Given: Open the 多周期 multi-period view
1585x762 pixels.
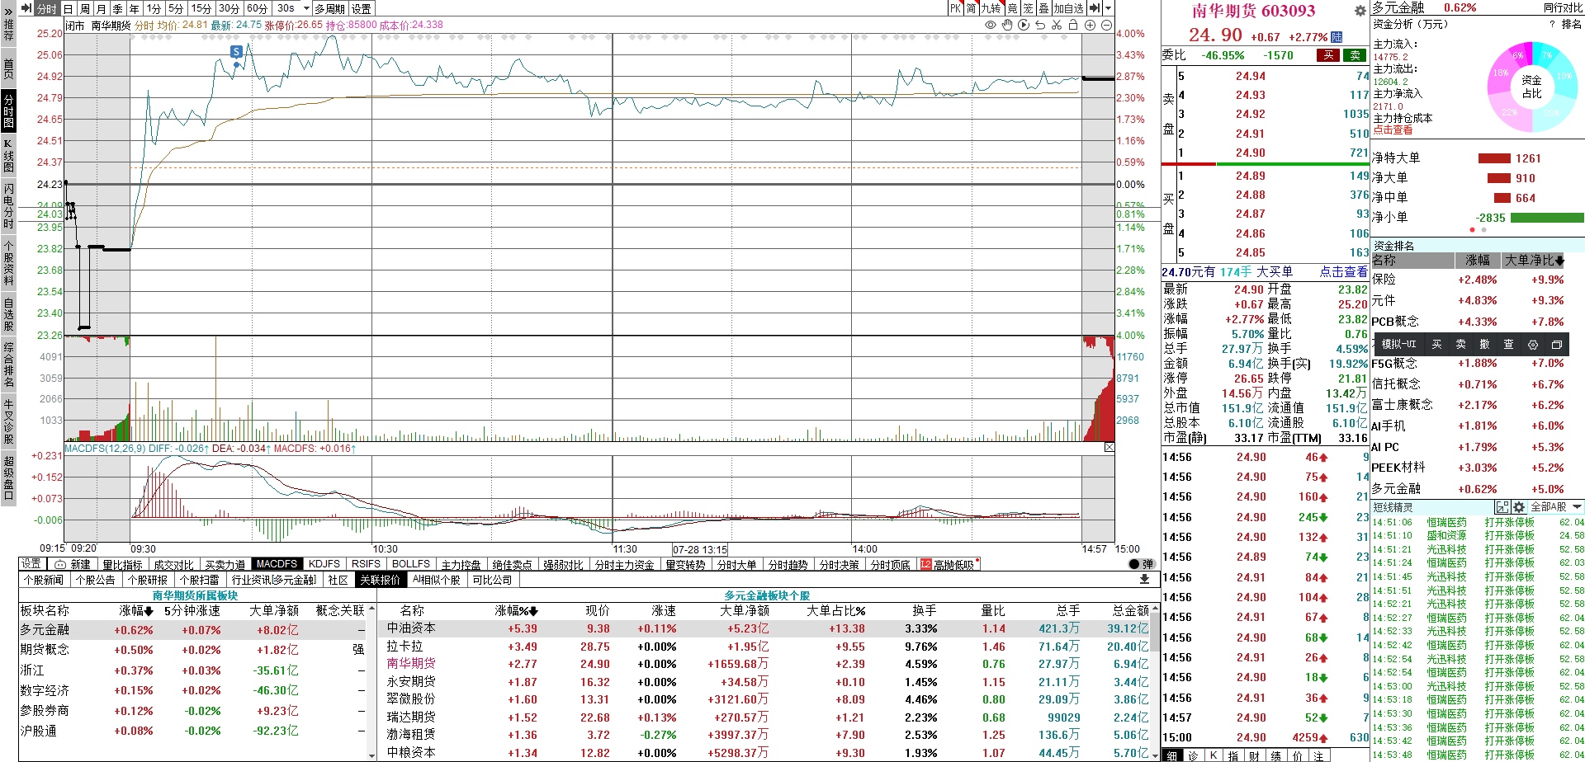Looking at the screenshot, I should tap(329, 8).
